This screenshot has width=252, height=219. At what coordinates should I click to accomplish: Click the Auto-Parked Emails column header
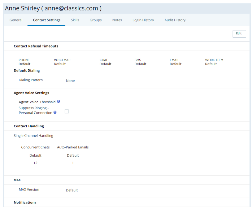[x=73, y=147]
